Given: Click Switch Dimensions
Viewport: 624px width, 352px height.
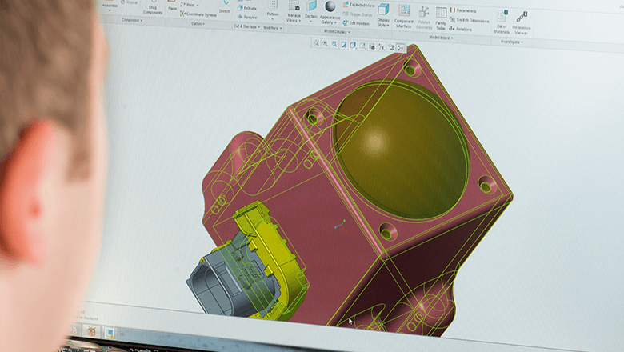Looking at the screenshot, I should (469, 19).
